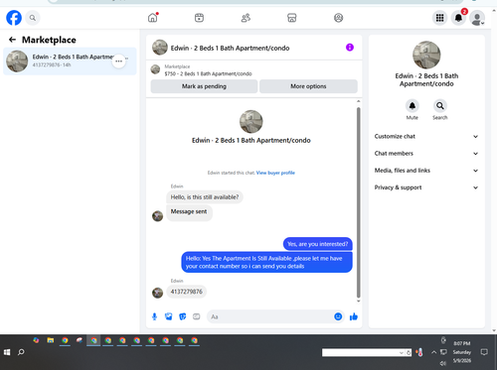Show hidden system tray icons chevron

(x=433, y=352)
